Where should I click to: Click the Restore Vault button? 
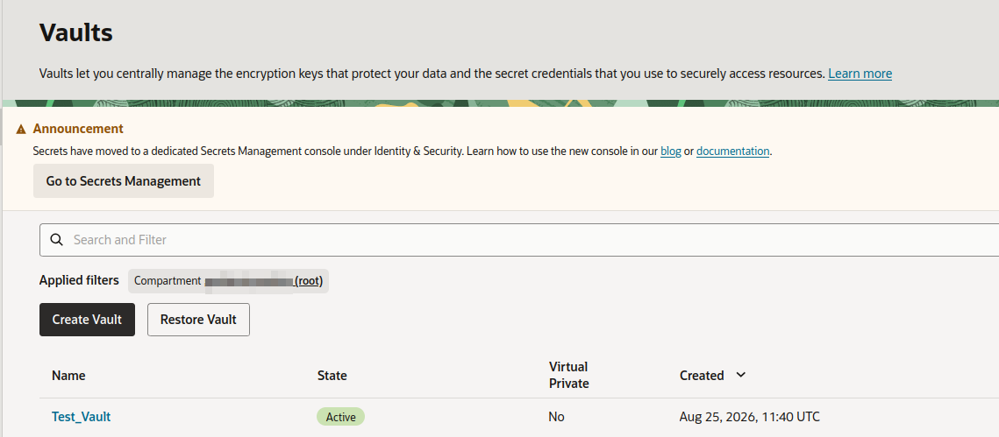coord(198,320)
